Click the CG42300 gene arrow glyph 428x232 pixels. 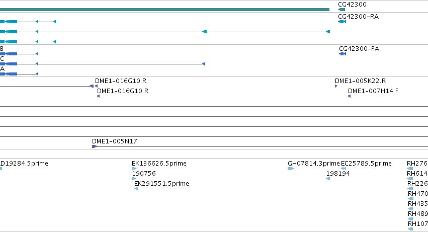pyautogui.click(x=341, y=10)
